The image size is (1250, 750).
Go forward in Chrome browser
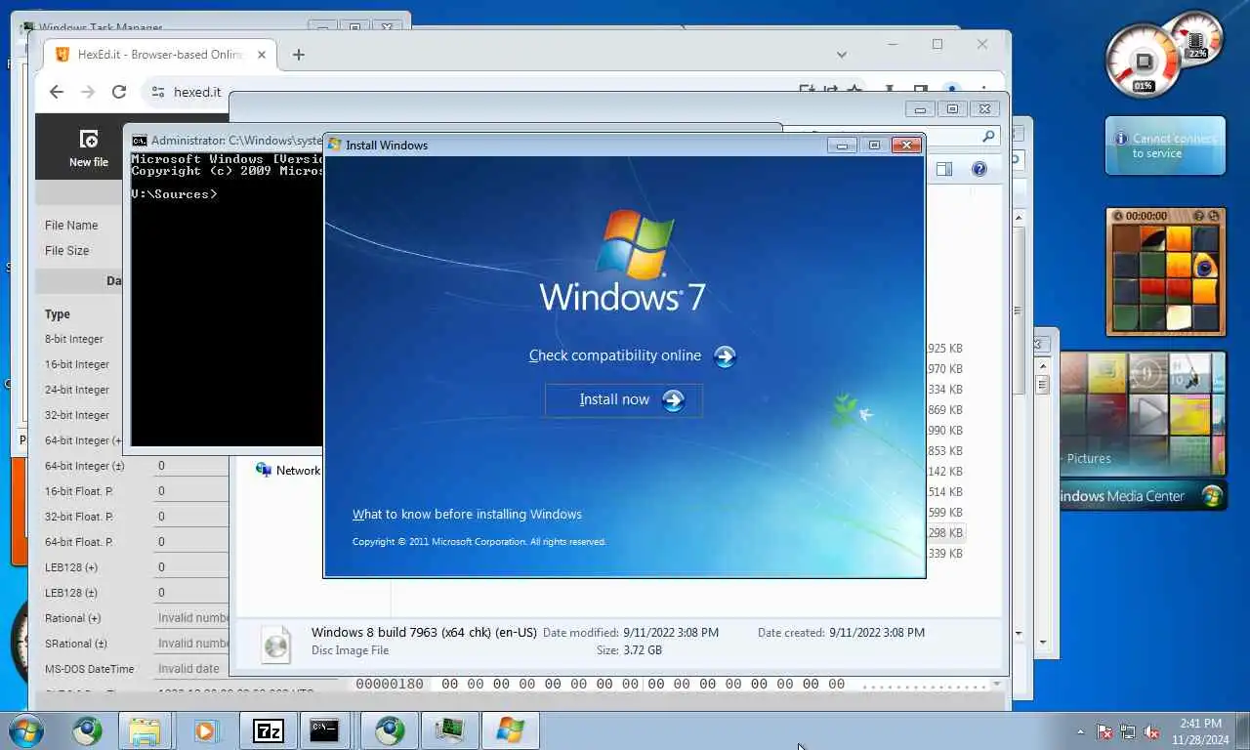point(88,92)
